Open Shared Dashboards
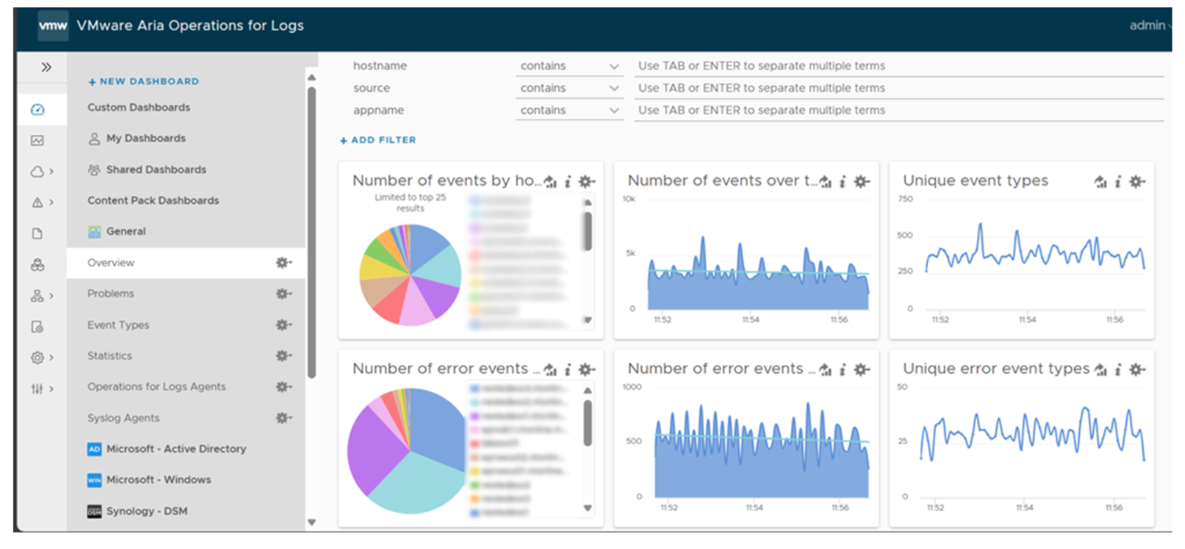 [x=156, y=169]
